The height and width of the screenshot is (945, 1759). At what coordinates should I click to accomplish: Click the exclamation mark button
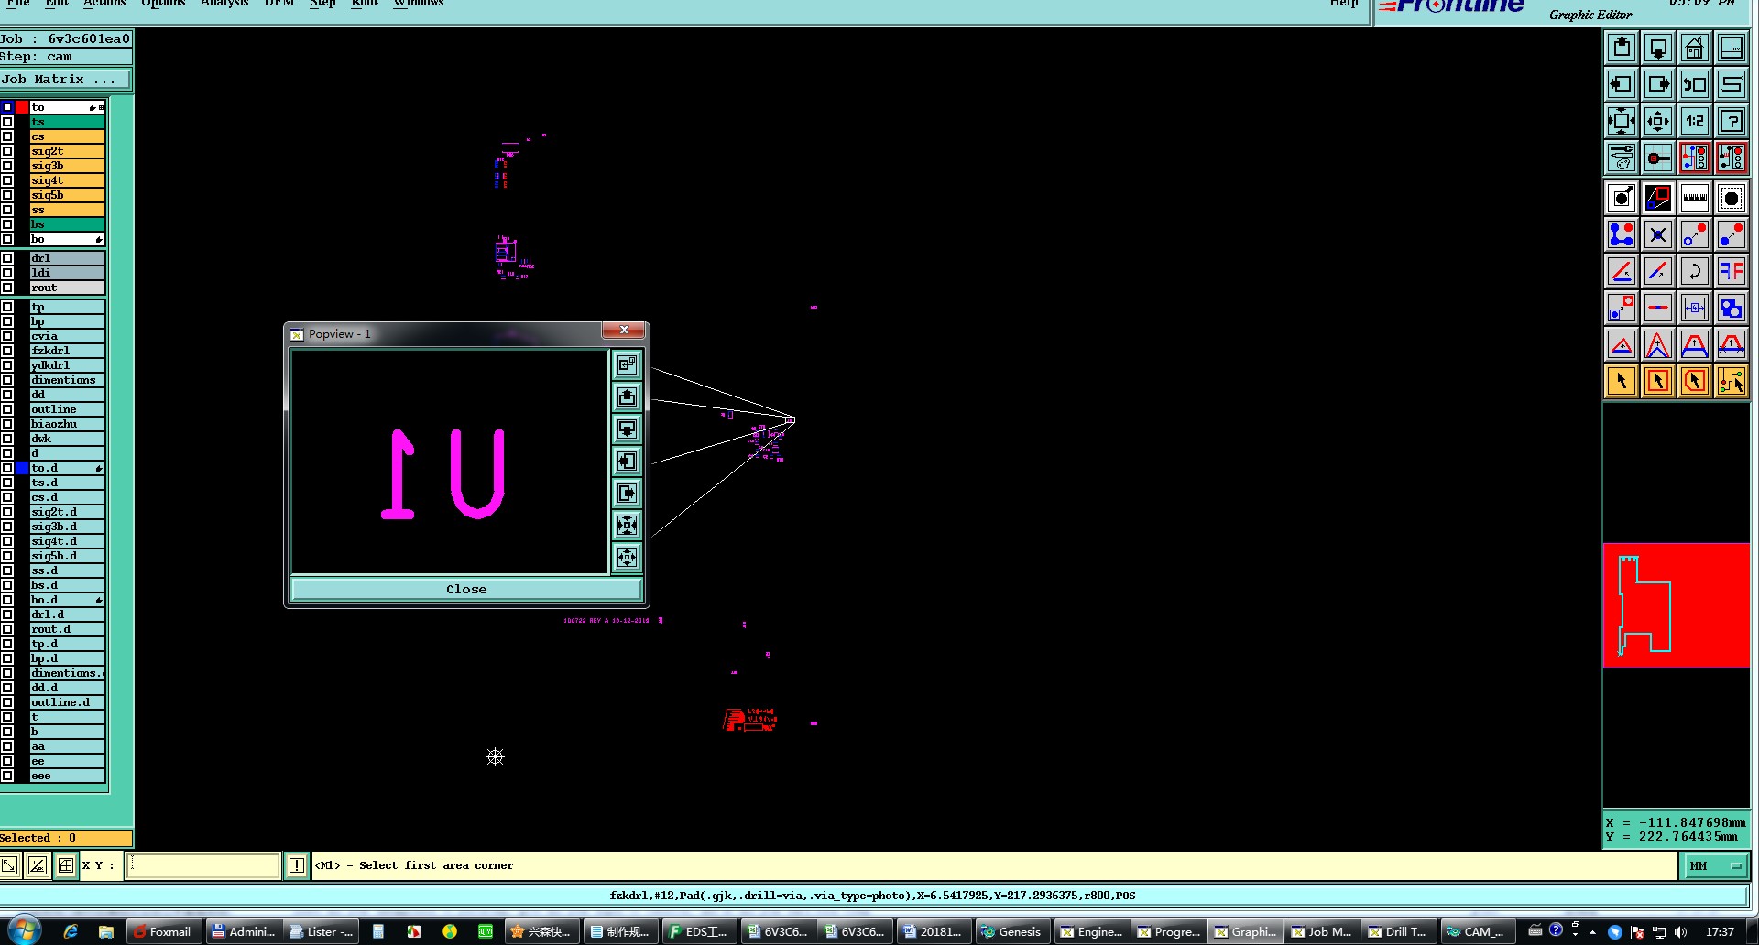point(296,865)
